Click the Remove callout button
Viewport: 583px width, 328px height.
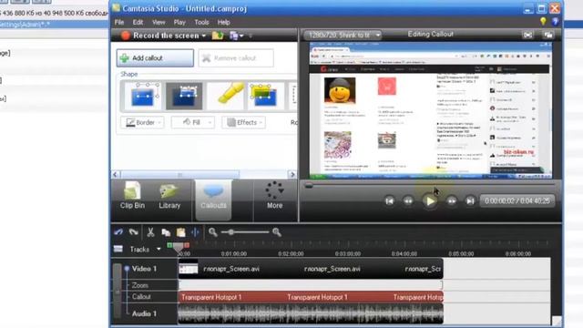[236, 58]
